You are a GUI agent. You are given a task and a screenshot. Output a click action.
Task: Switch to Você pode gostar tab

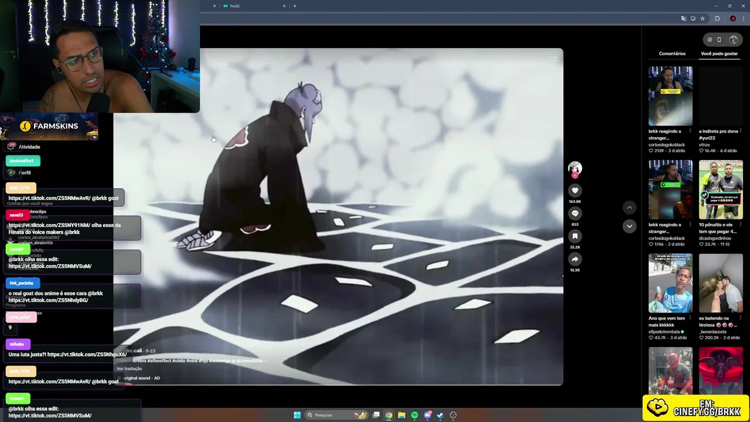click(720, 53)
